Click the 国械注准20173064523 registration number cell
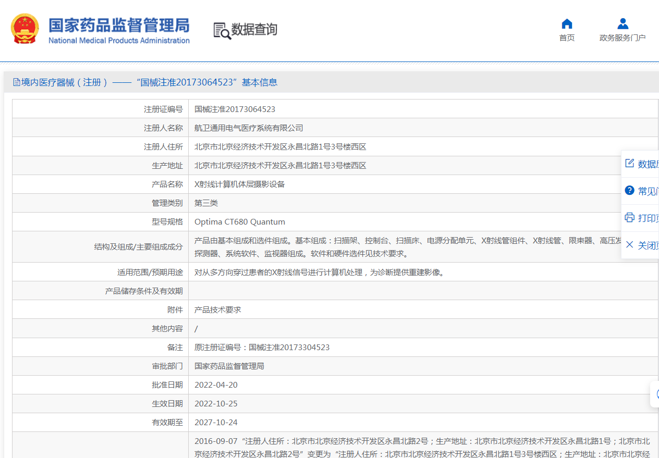 coord(235,109)
